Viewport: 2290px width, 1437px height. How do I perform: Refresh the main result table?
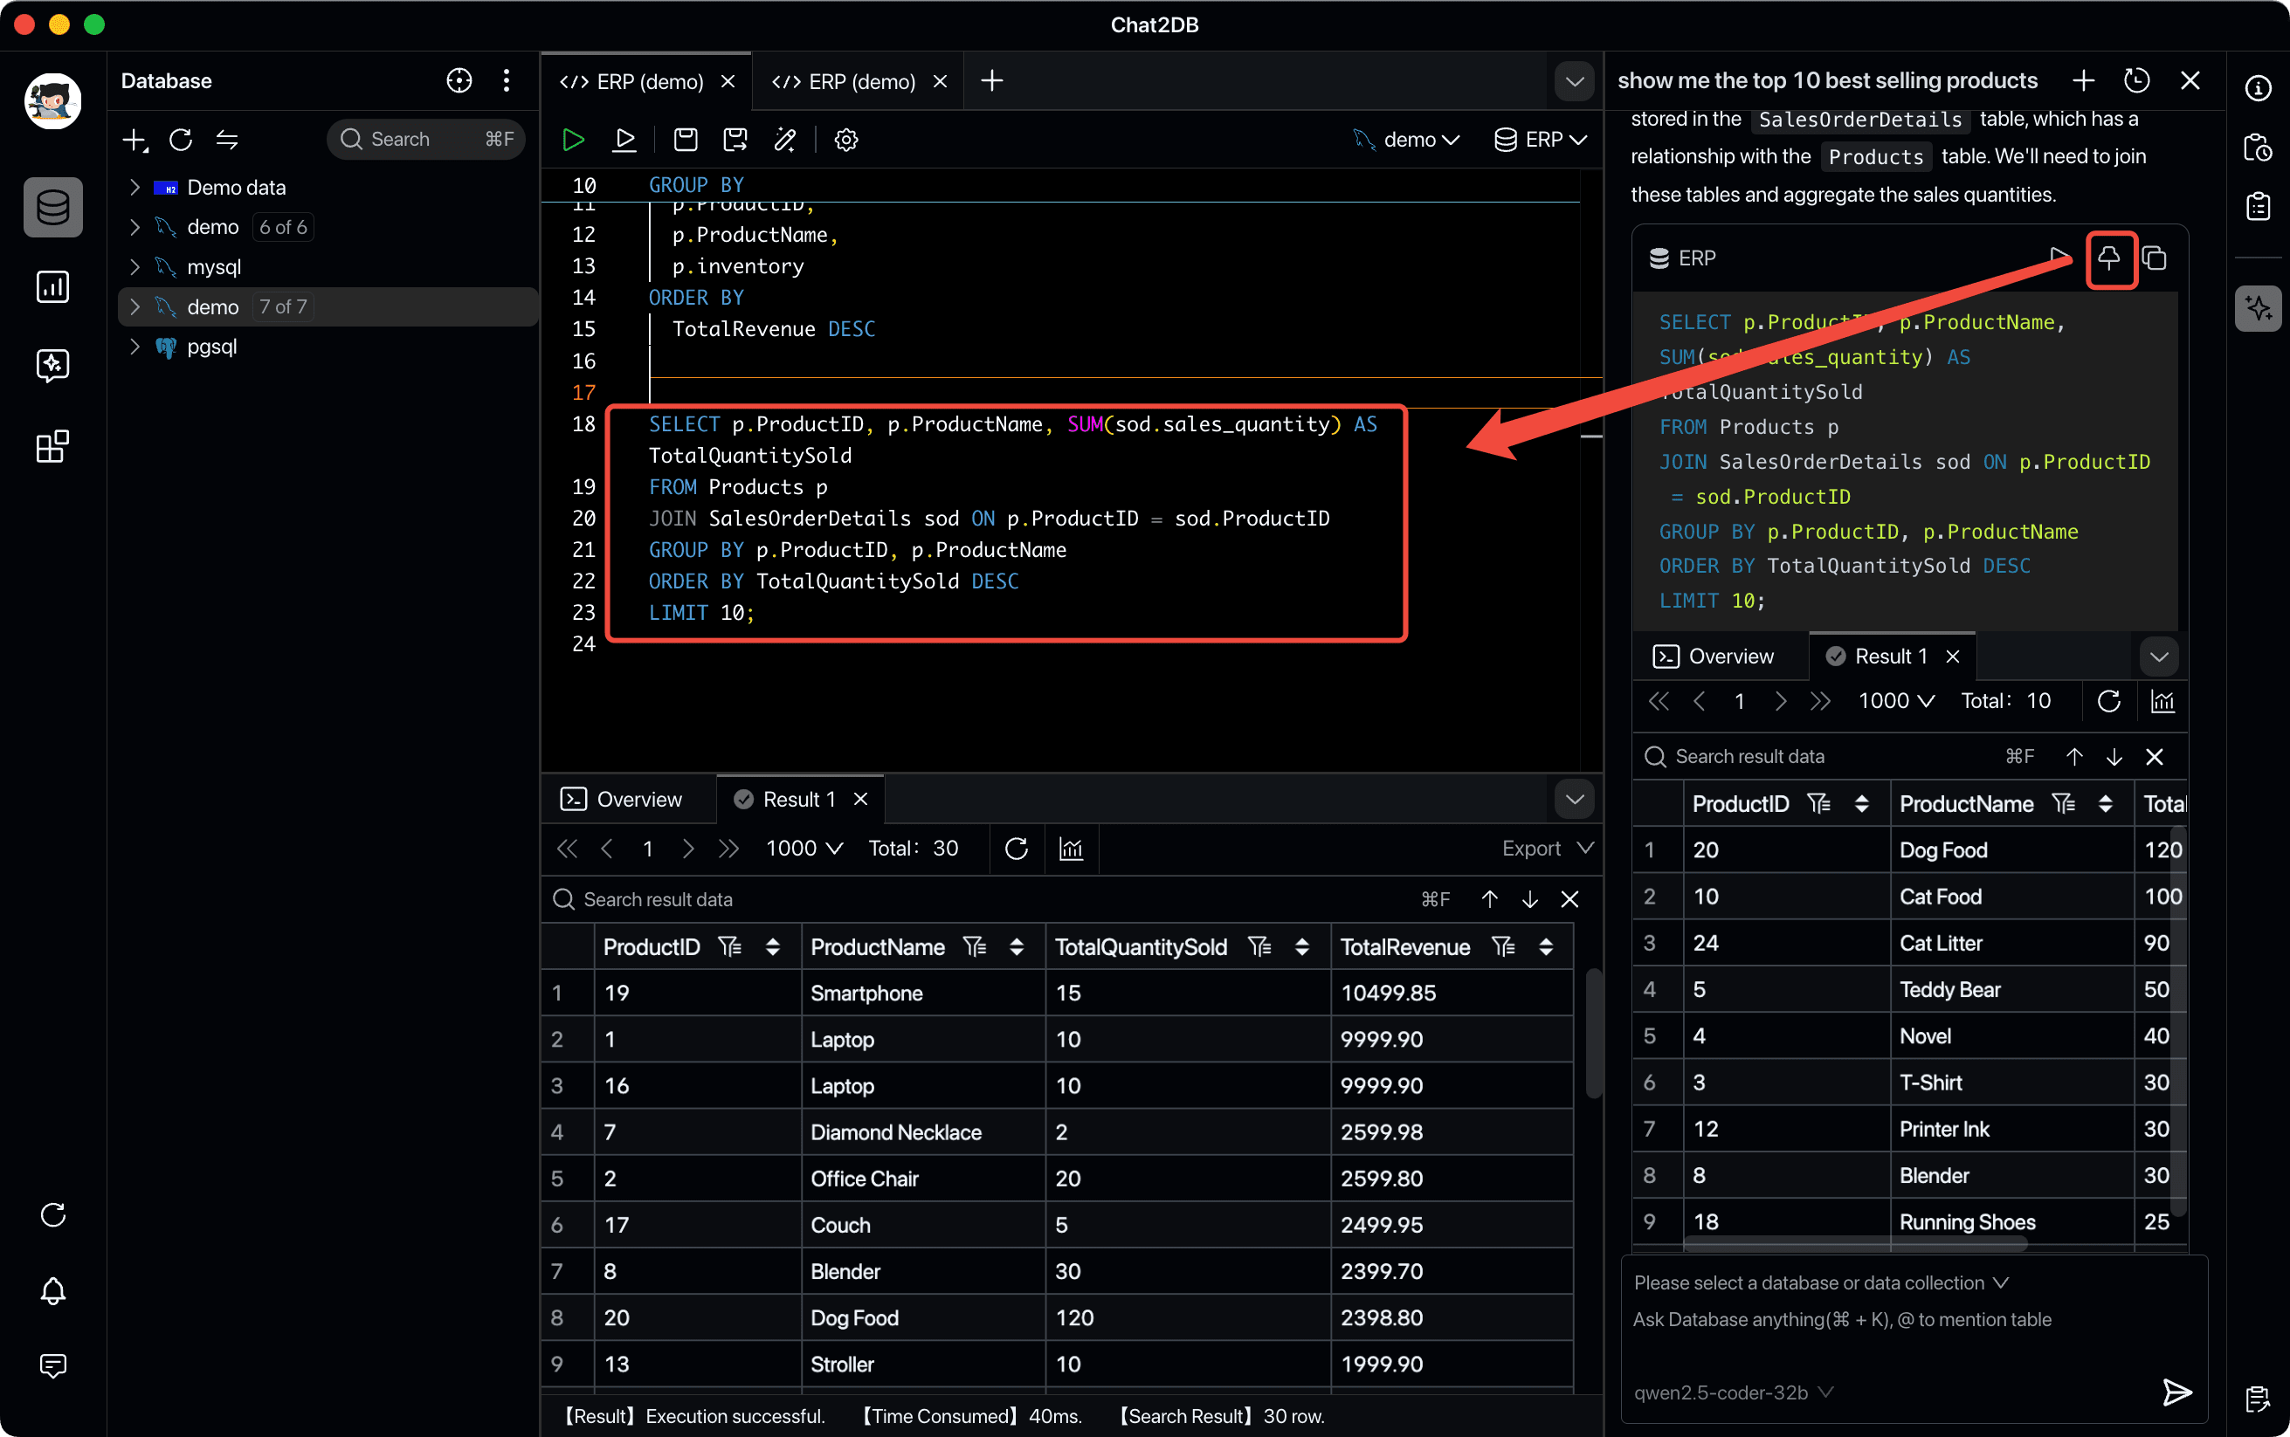click(1017, 849)
